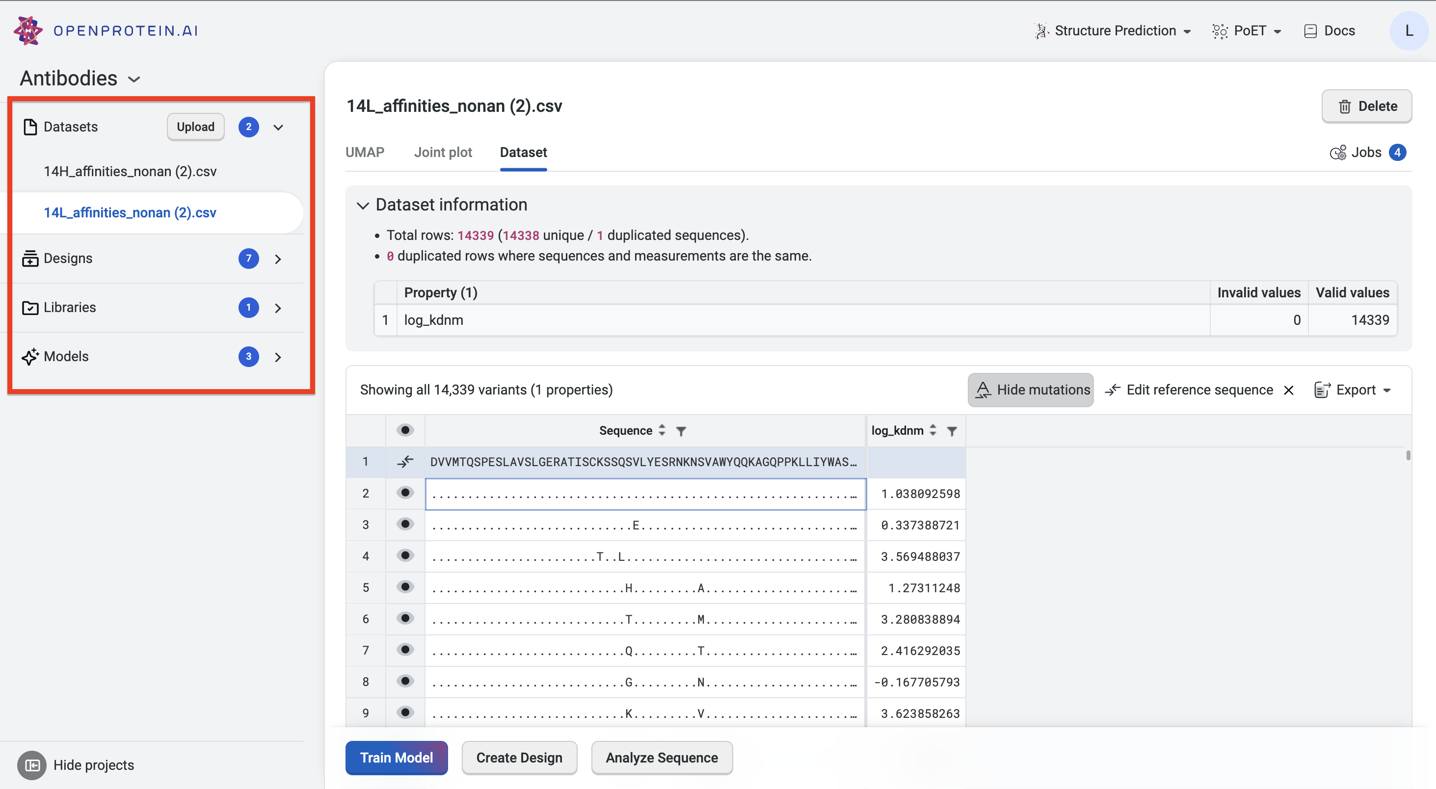This screenshot has width=1436, height=789.
Task: Click the Datasets count badge 2
Action: [248, 127]
